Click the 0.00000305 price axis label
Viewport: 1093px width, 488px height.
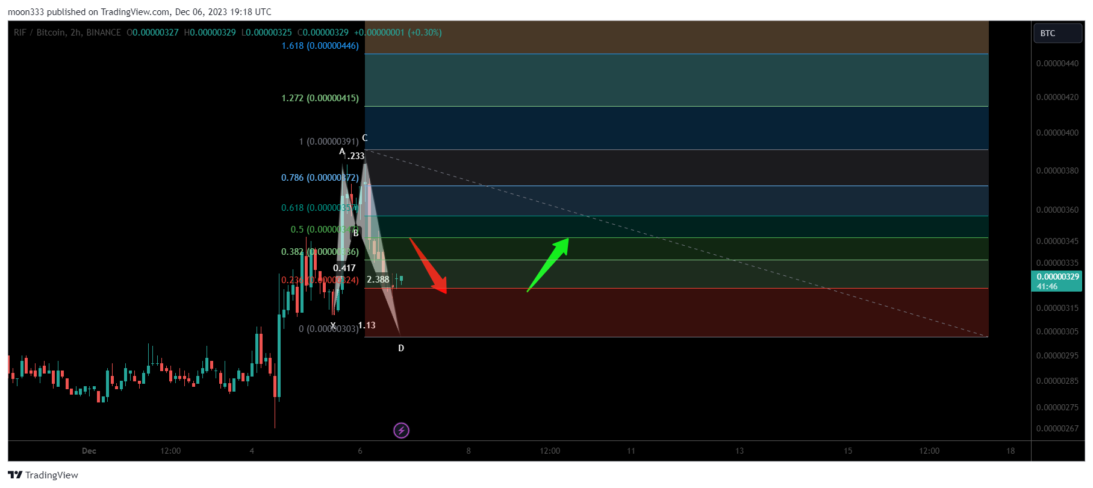pyautogui.click(x=1057, y=331)
